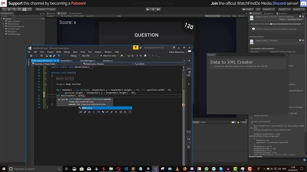
Task: Open Skype from the taskbar
Action: (221, 169)
